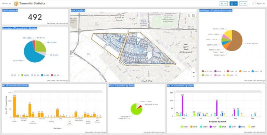The image size is (267, 135).
Task: Click the purple Jul bar labeled 94
Action: tap(217, 109)
